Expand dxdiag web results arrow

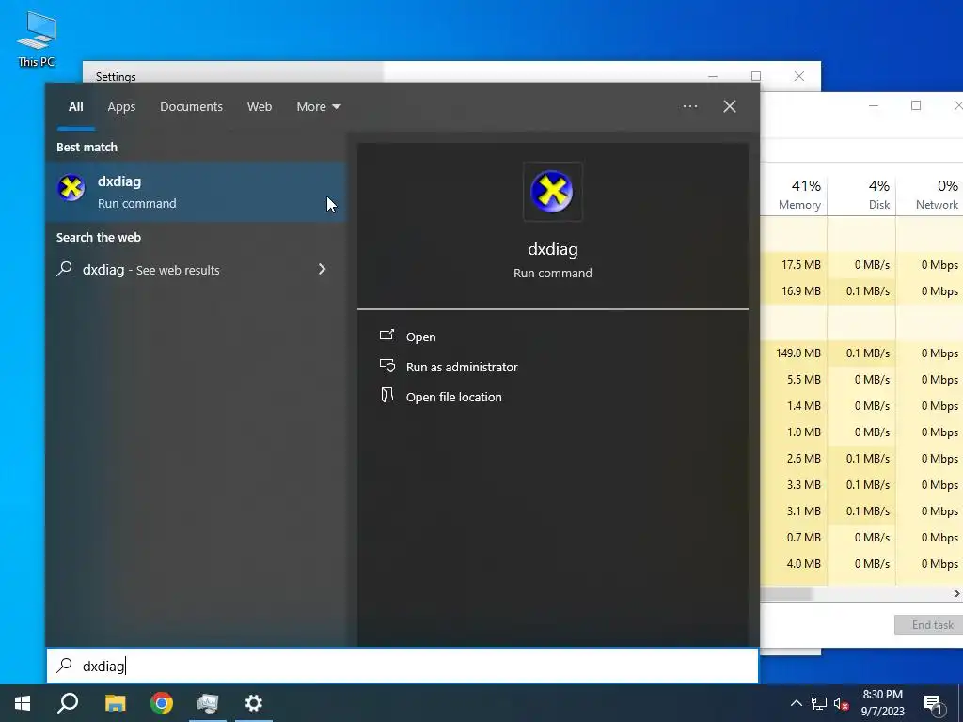point(322,269)
